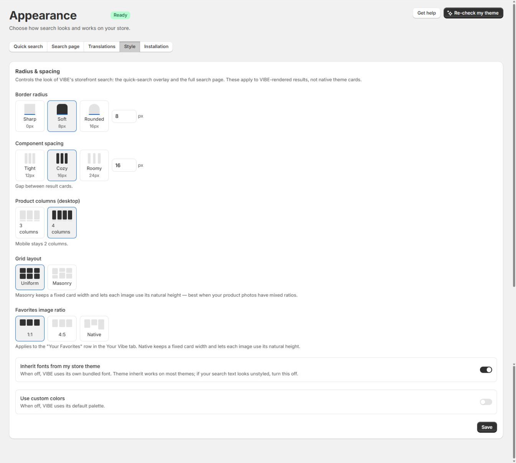Select the Uniform grid layout
Screen dimensions: 516x463
tap(30, 277)
